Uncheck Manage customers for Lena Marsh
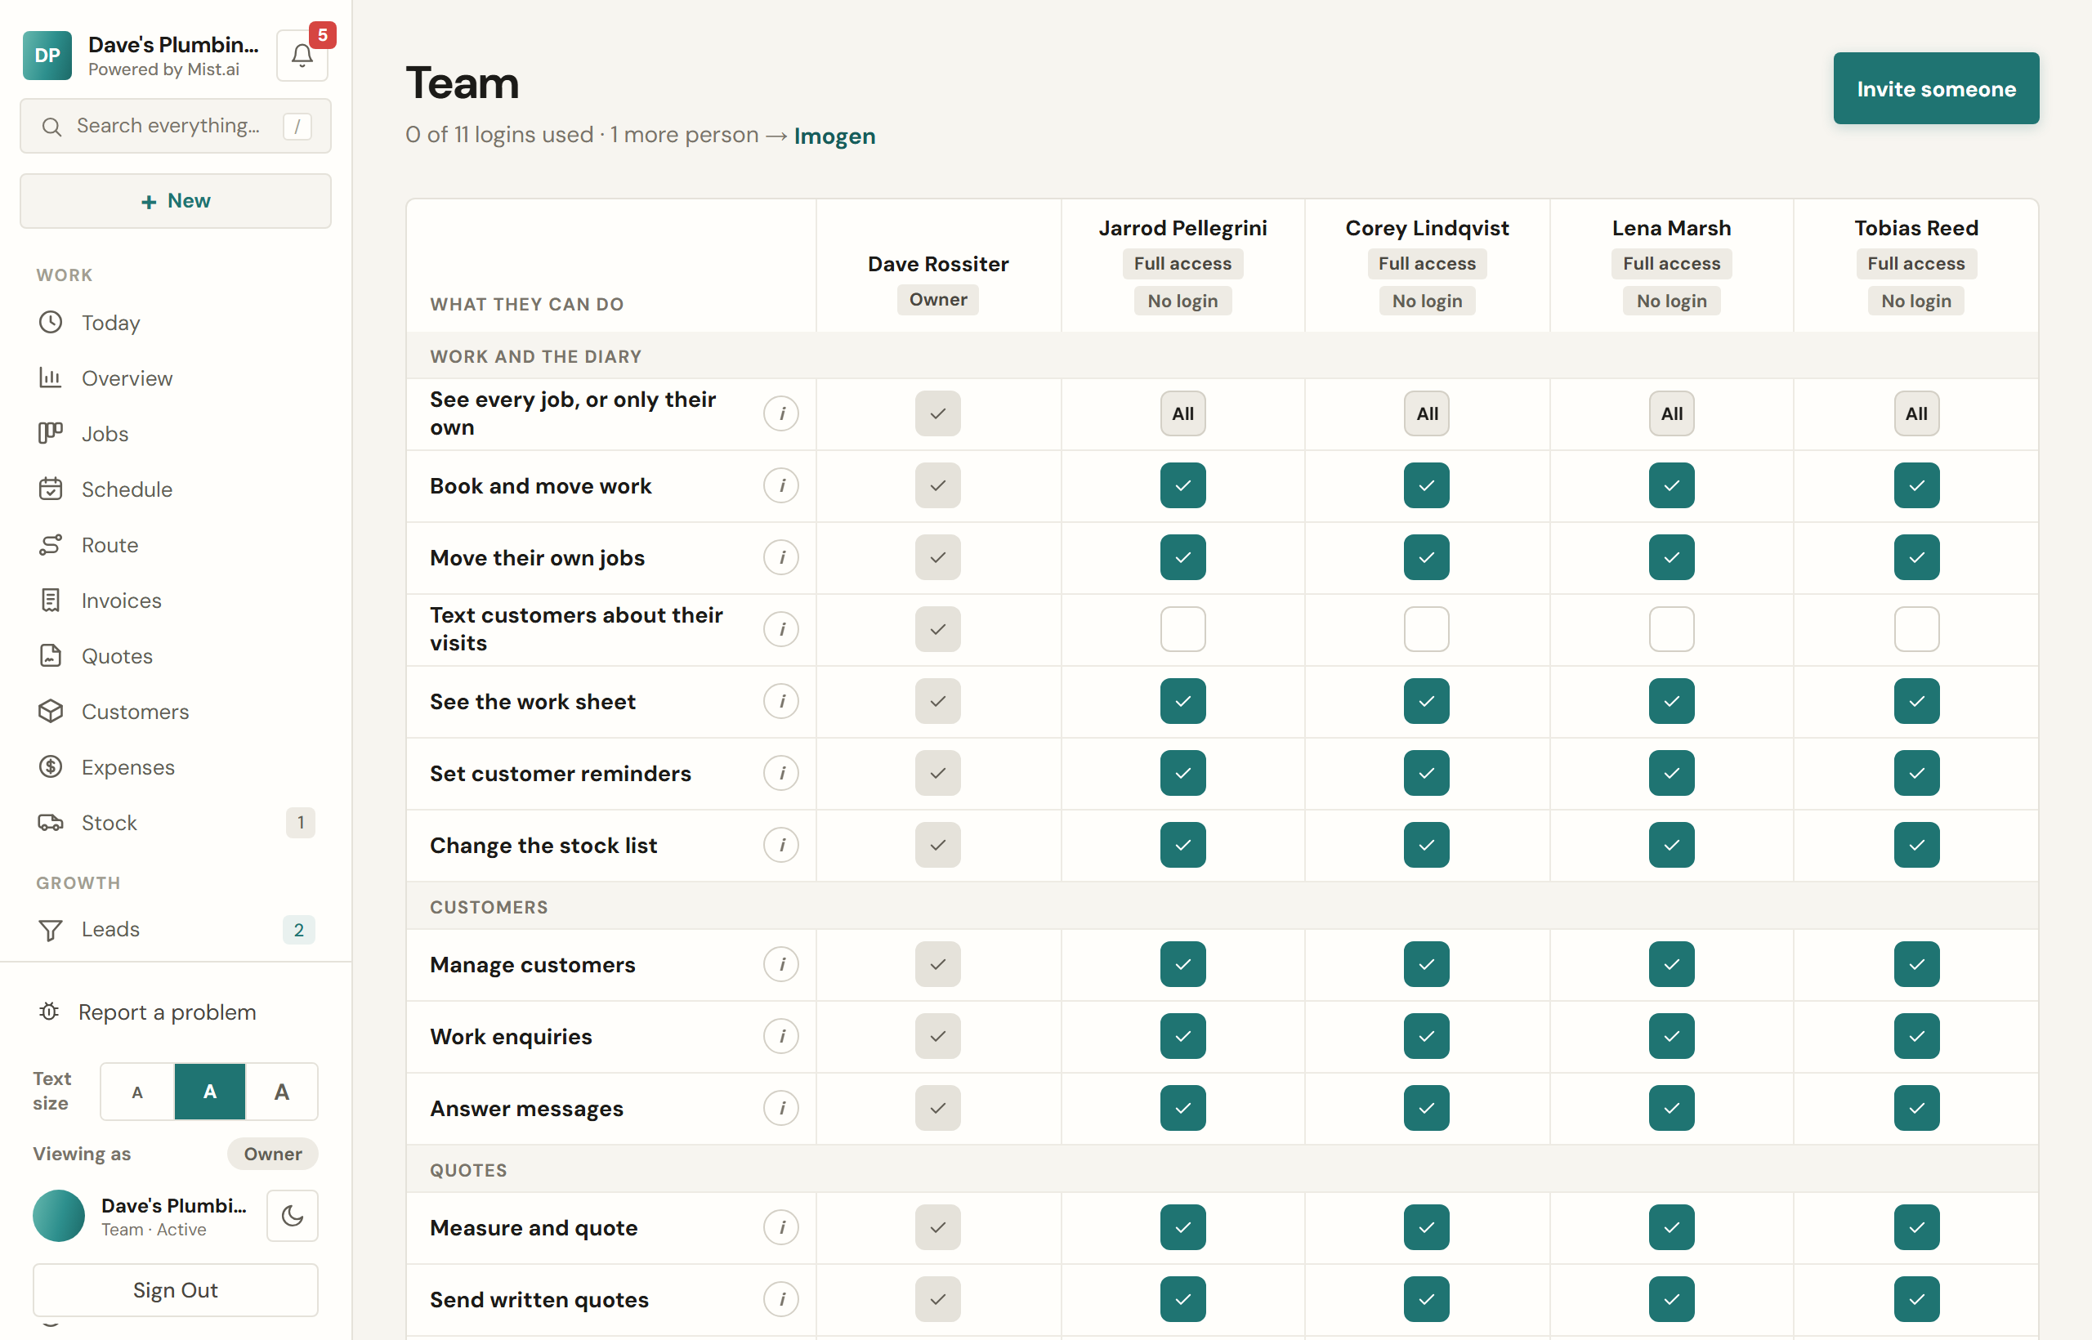 click(x=1672, y=964)
